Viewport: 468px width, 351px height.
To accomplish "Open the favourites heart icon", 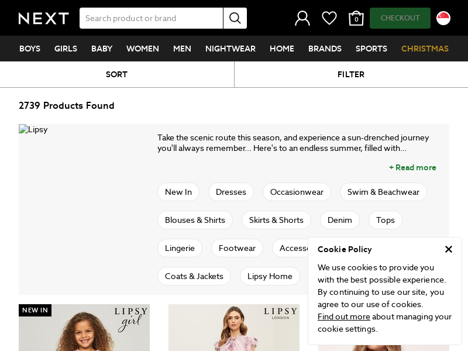I will pyautogui.click(x=329, y=18).
